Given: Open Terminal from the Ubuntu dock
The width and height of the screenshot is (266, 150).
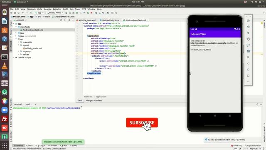Looking at the screenshot, I should pos(5,57).
